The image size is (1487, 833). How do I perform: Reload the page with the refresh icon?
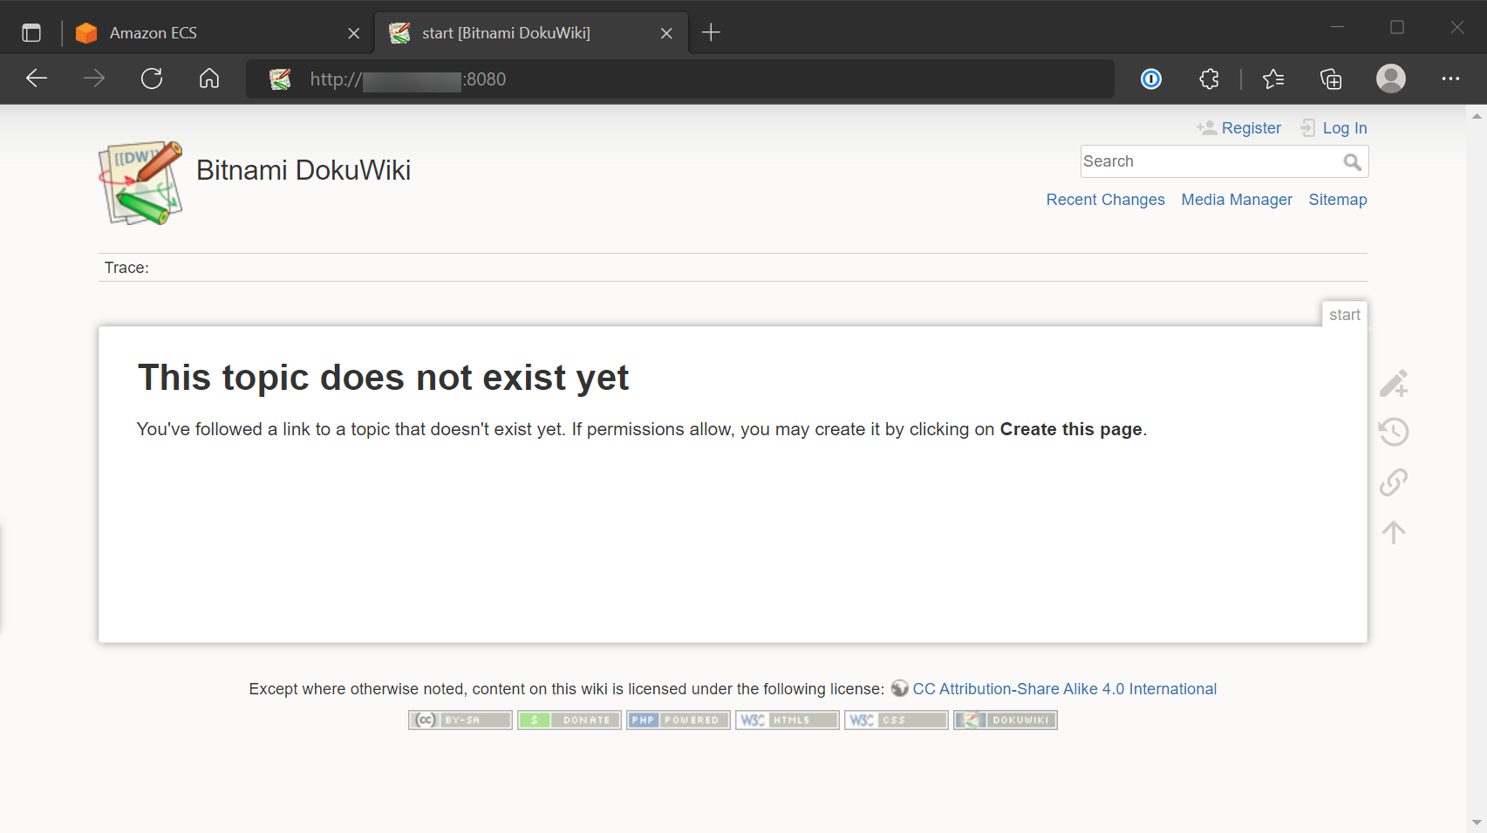(x=152, y=79)
